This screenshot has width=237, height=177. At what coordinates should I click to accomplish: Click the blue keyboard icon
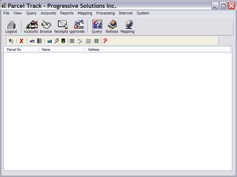click(50, 41)
